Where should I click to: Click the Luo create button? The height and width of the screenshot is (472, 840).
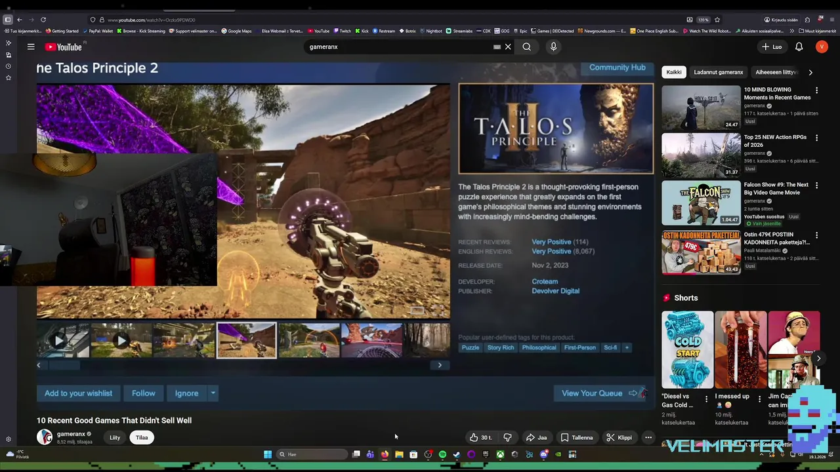(772, 47)
